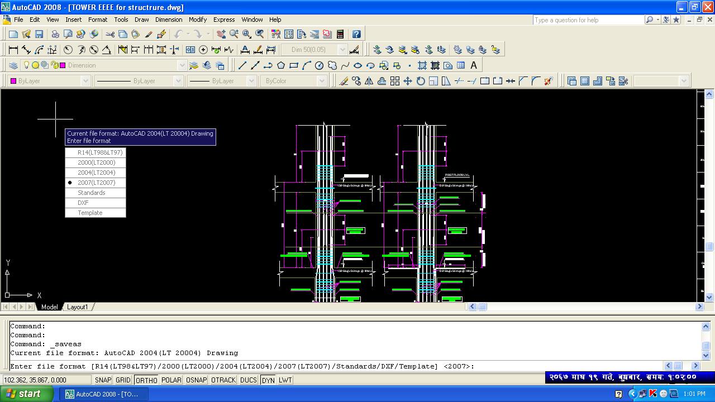Open the Dimension menu
The height and width of the screenshot is (402, 715).
[169, 20]
